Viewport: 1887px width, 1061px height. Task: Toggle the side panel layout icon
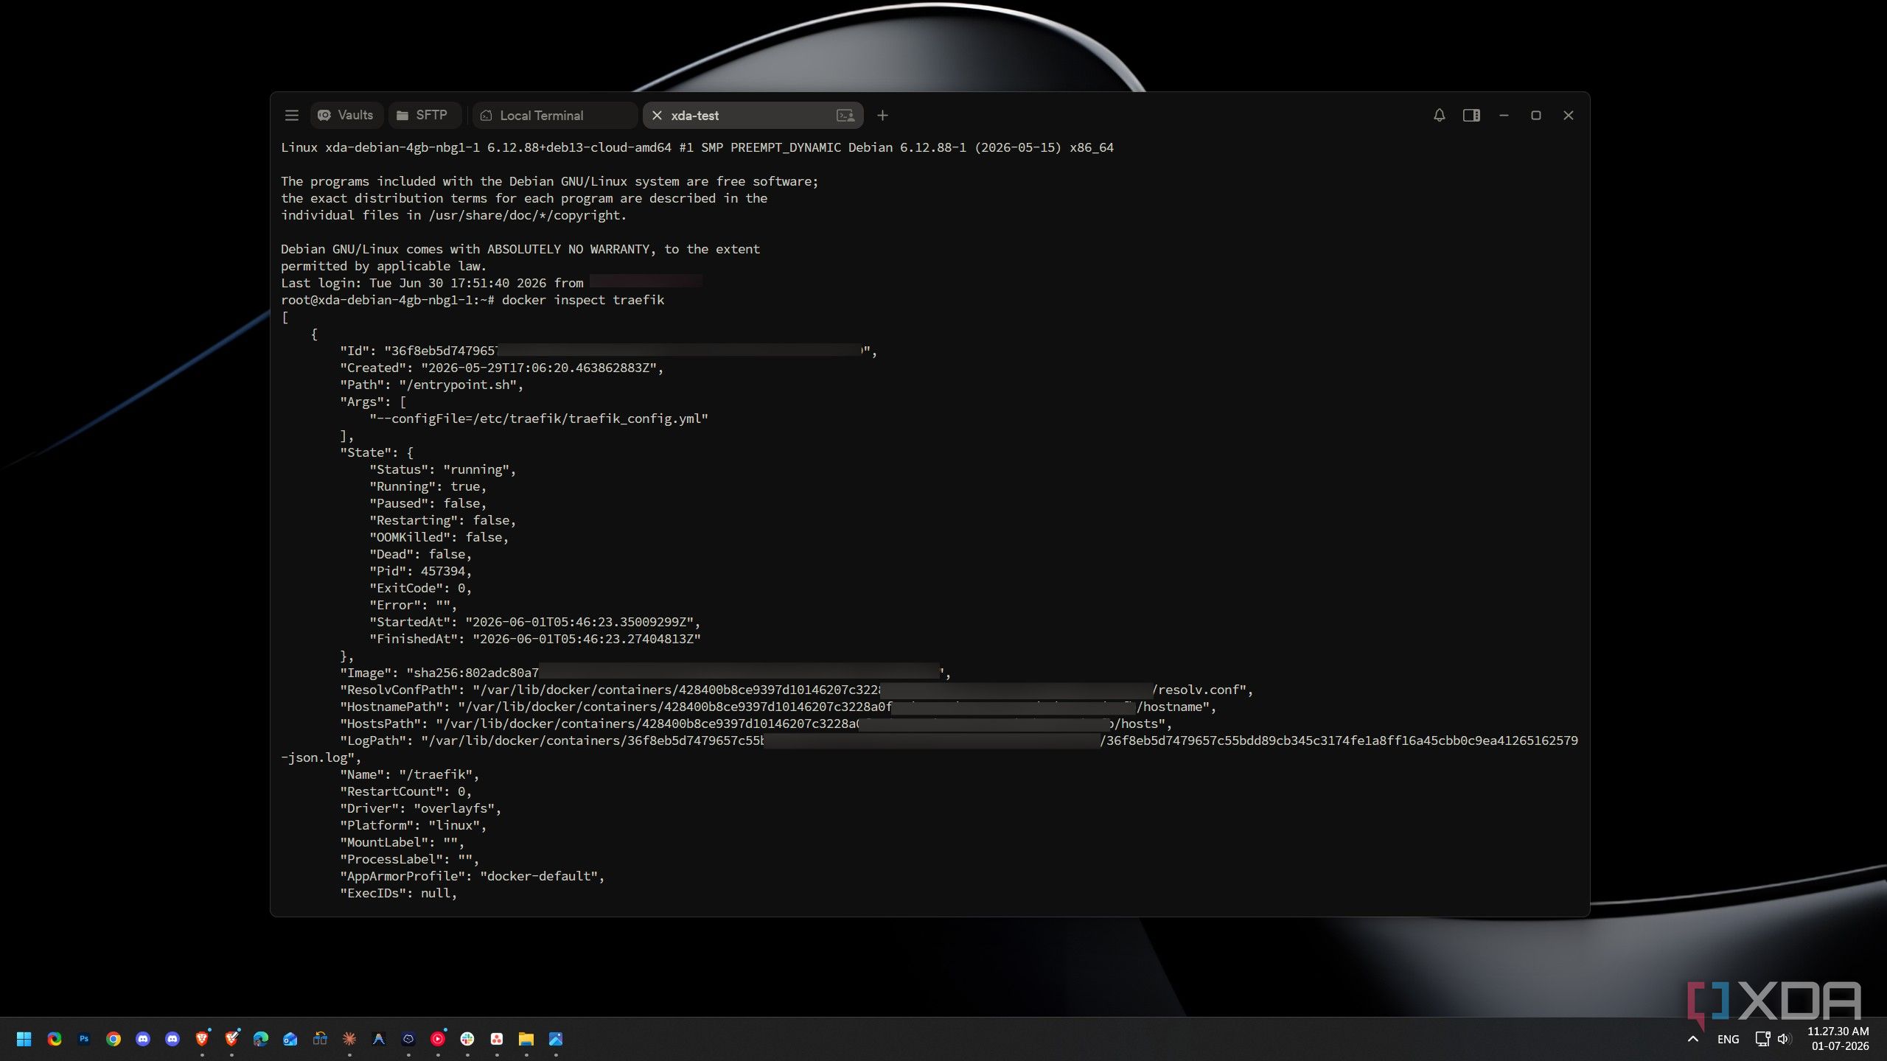(1471, 116)
